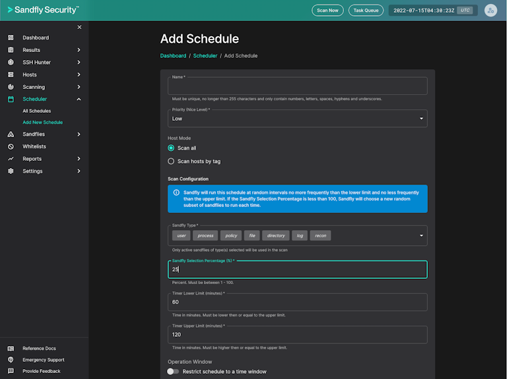Open Whitelists in the sidebar
This screenshot has height=379, width=507.
34,146
